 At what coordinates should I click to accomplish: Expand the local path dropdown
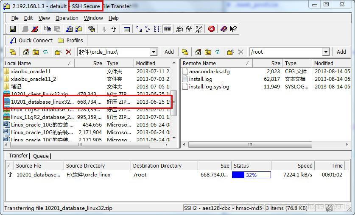(154, 52)
